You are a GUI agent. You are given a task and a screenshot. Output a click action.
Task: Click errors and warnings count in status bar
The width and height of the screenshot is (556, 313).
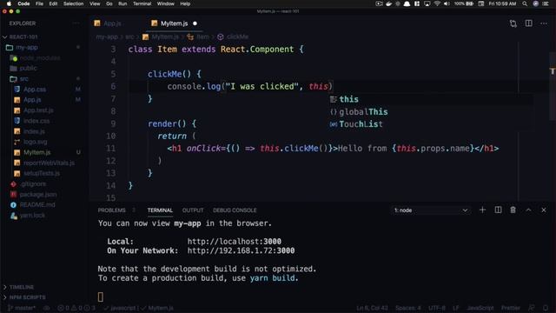click(x=76, y=308)
